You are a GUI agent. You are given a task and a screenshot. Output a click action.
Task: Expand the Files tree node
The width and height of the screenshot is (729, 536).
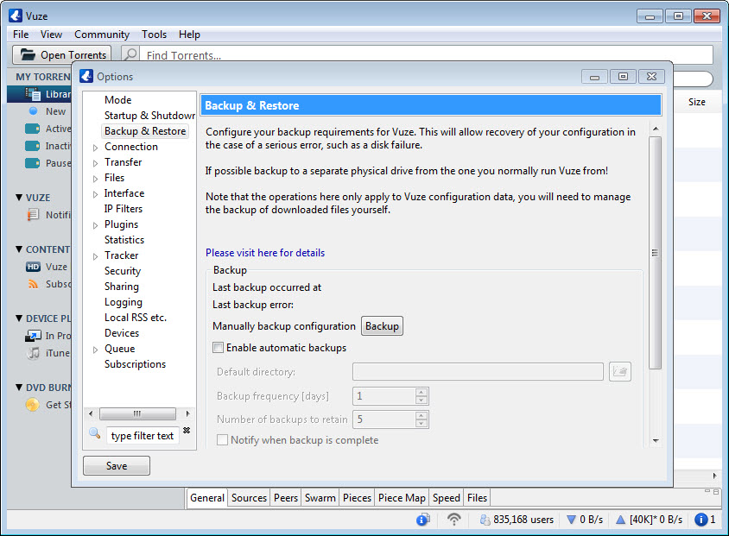95,179
